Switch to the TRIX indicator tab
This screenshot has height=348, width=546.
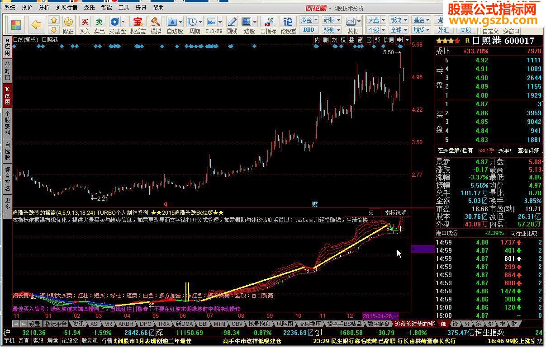[164, 324]
